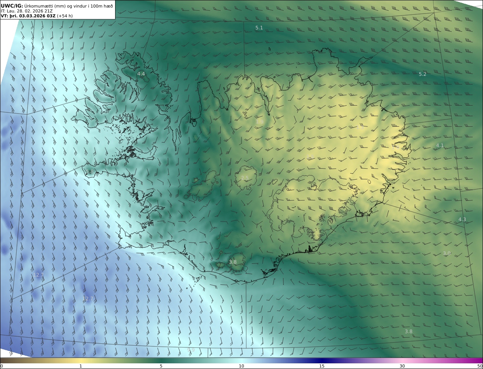483x369 pixels.
Task: Click the 9.9 value label above the colorbar
Action: (191, 350)
